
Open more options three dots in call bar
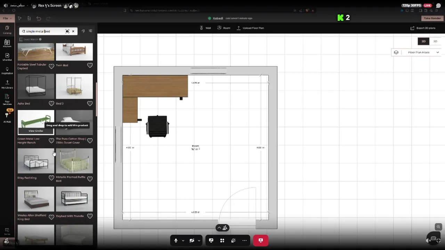pos(244,240)
